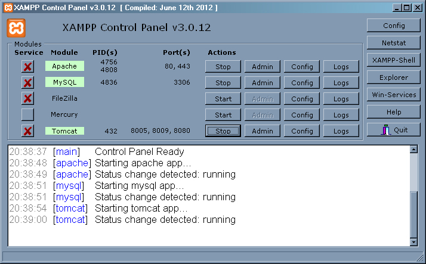Toggle the Apache service checkbox
426x264 pixels.
27,67
